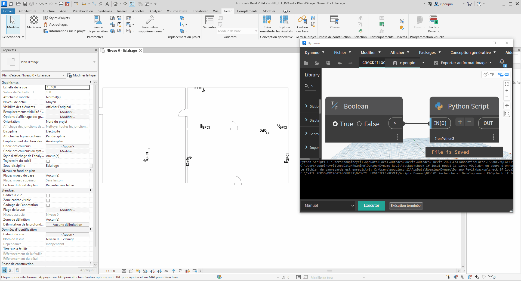Zoom out on the Dynamo canvas

507,97
